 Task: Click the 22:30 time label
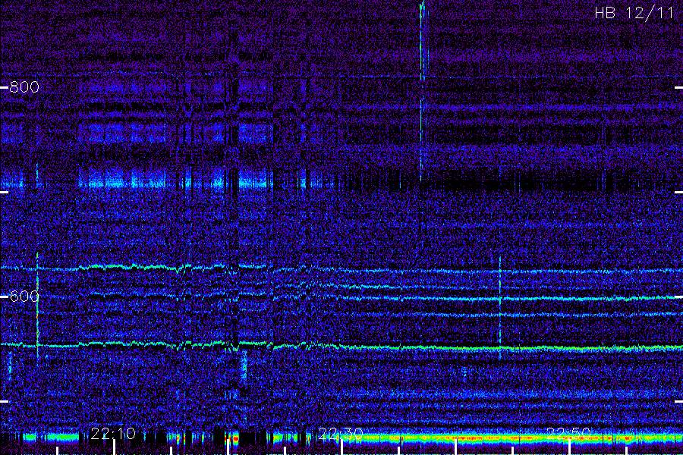[341, 434]
